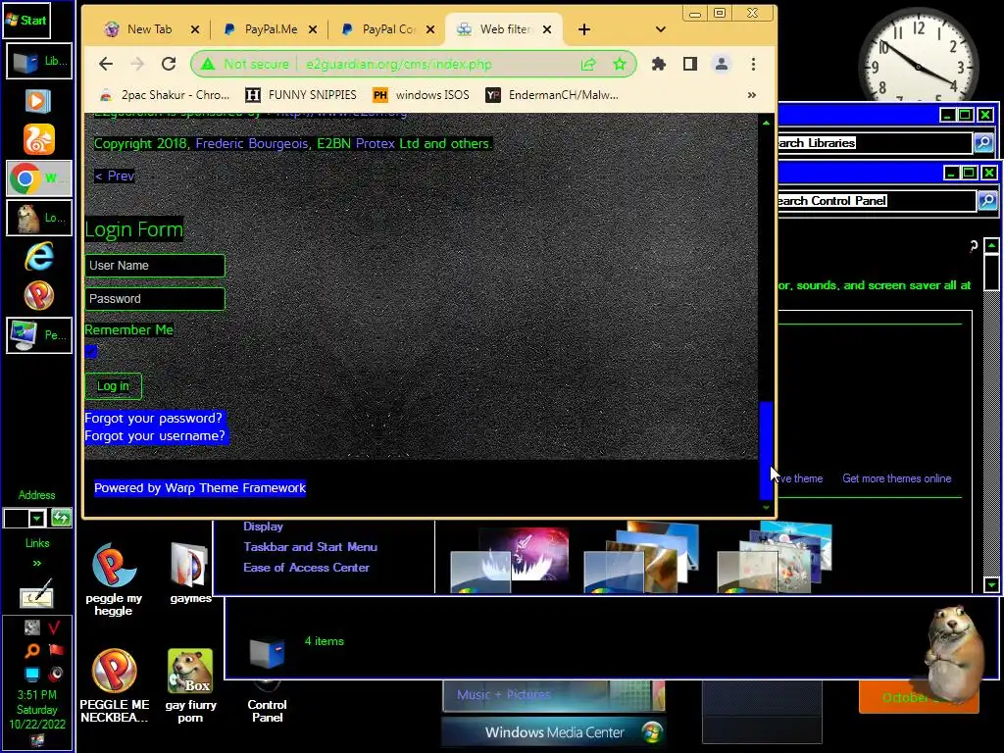Bookmark this page with the star

point(620,64)
